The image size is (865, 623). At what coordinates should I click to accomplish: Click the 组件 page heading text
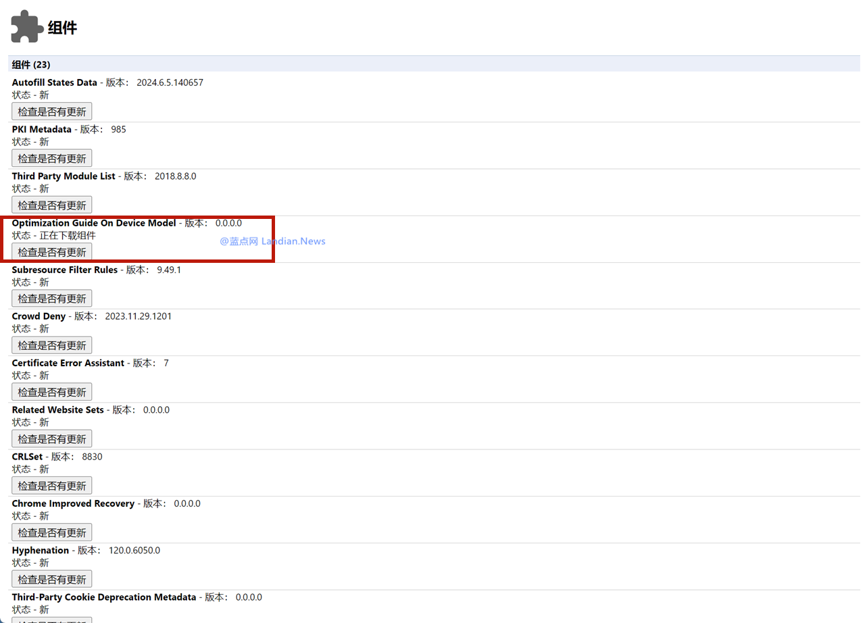(x=62, y=28)
